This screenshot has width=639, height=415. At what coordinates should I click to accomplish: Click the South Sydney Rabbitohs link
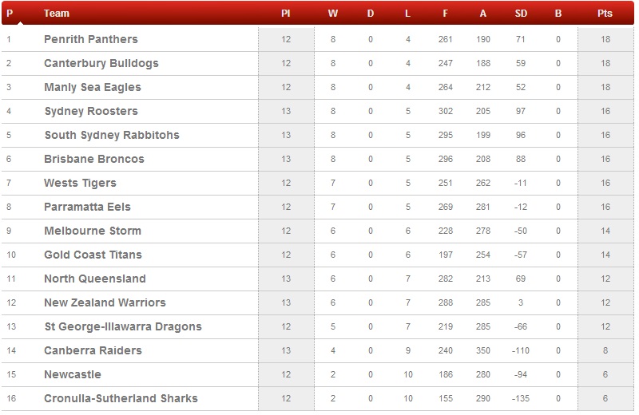pos(112,135)
